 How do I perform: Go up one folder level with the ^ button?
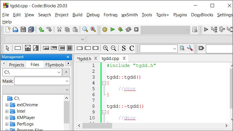tap(67, 72)
